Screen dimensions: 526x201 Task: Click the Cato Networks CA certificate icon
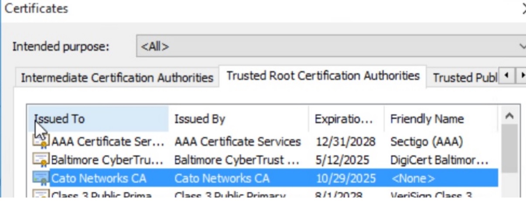coord(42,178)
